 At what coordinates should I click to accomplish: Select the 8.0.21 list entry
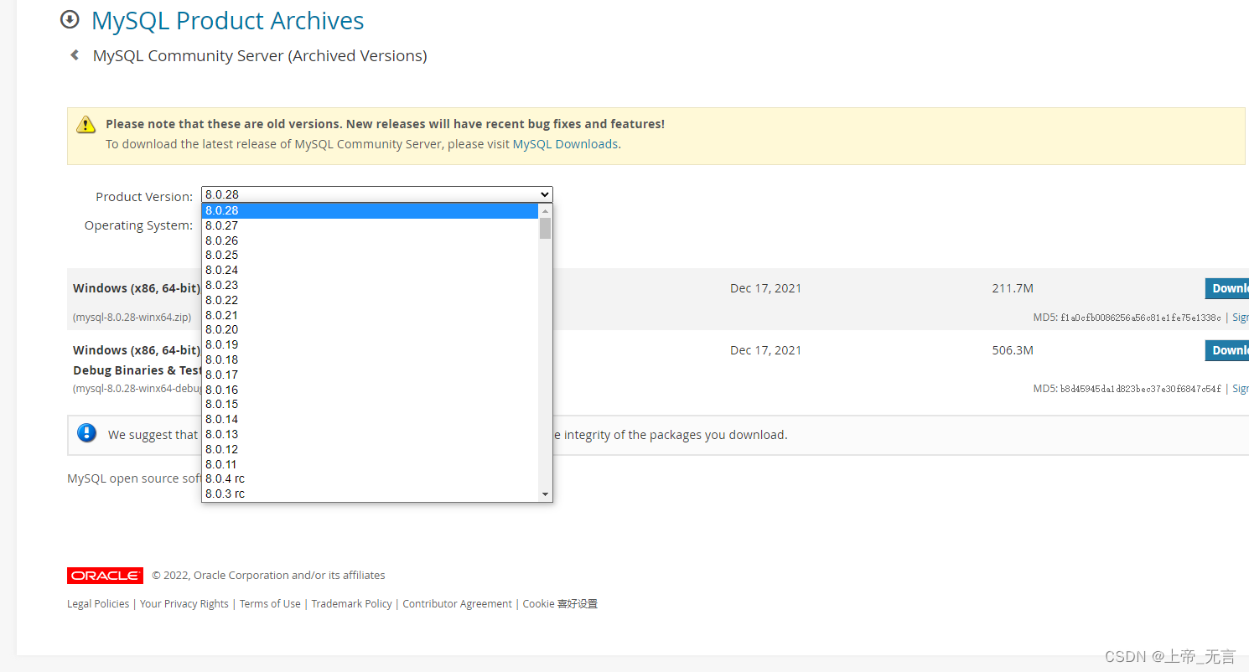point(370,315)
